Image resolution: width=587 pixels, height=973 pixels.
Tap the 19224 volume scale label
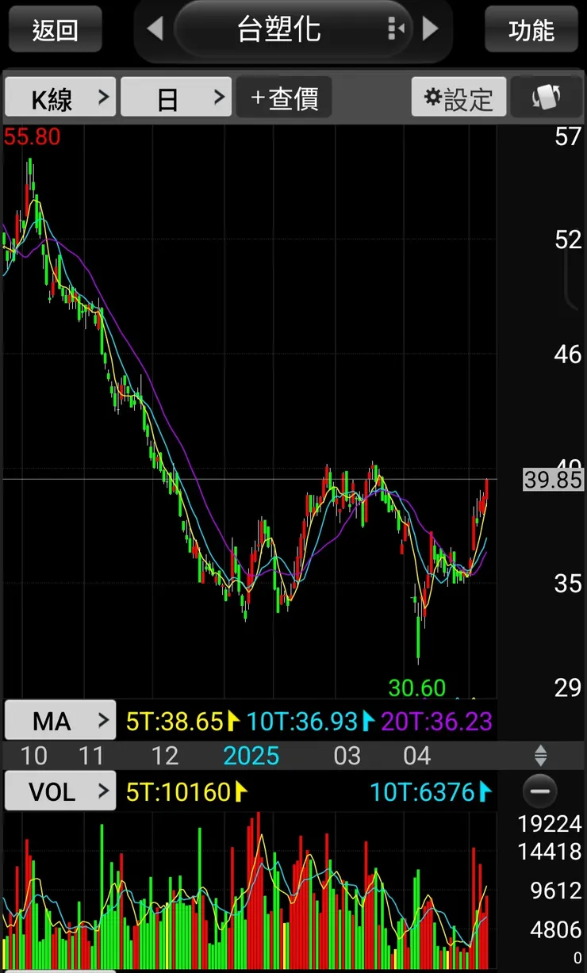[x=550, y=824]
